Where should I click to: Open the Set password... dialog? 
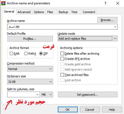pyautogui.click(x=88, y=95)
